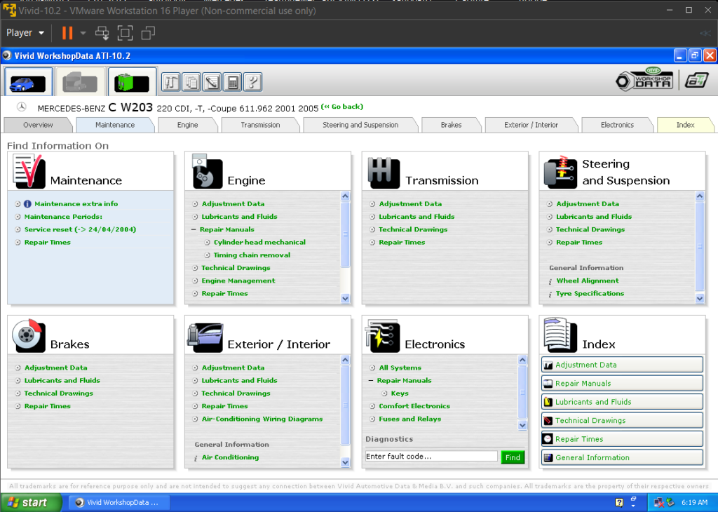Switch to the Maintenance tab

click(x=115, y=125)
